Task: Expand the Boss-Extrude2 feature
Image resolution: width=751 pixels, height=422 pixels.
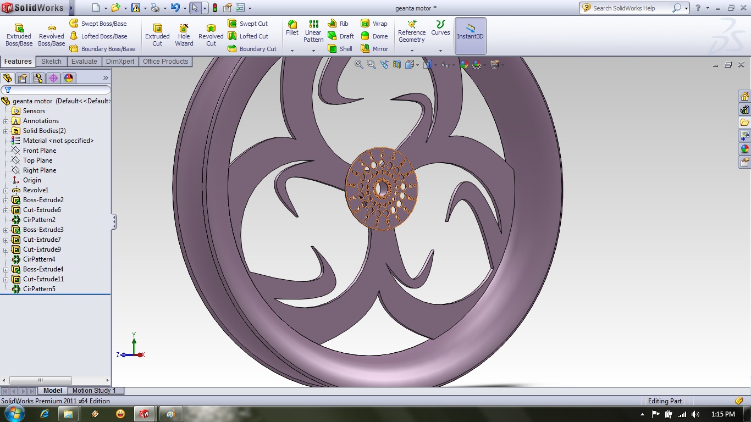Action: point(6,200)
